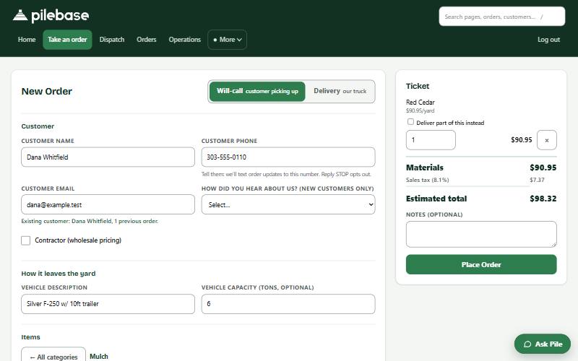
Task: Click the existing customer notice text
Action: point(90,221)
